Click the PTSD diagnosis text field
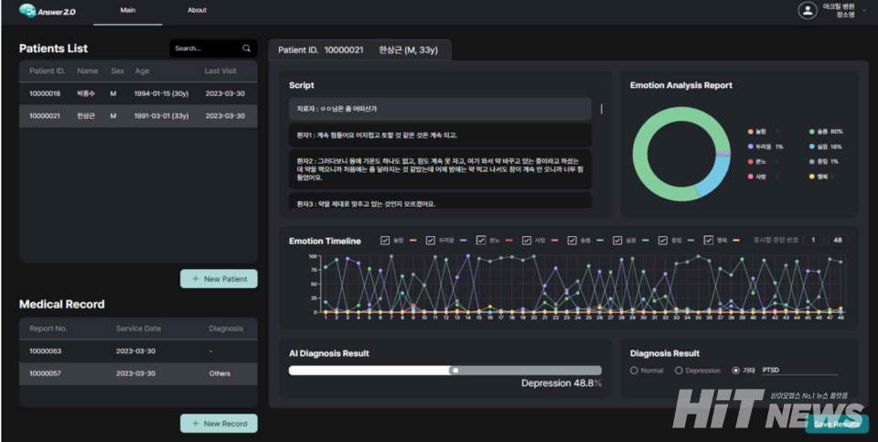The height and width of the screenshot is (442, 878). click(798, 371)
